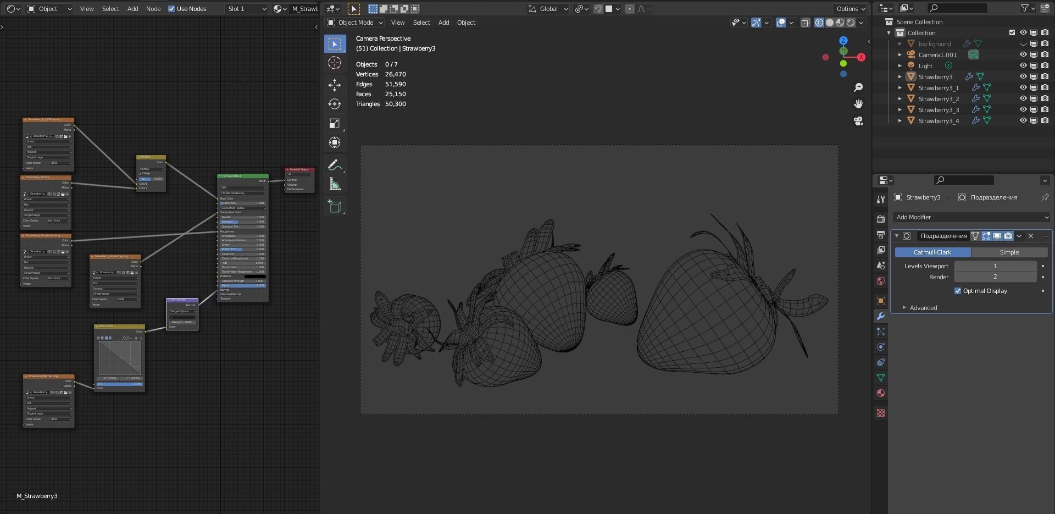This screenshot has width=1055, height=514.
Task: Disable Strawberry3_2 in renders camera icon
Action: (x=1045, y=98)
